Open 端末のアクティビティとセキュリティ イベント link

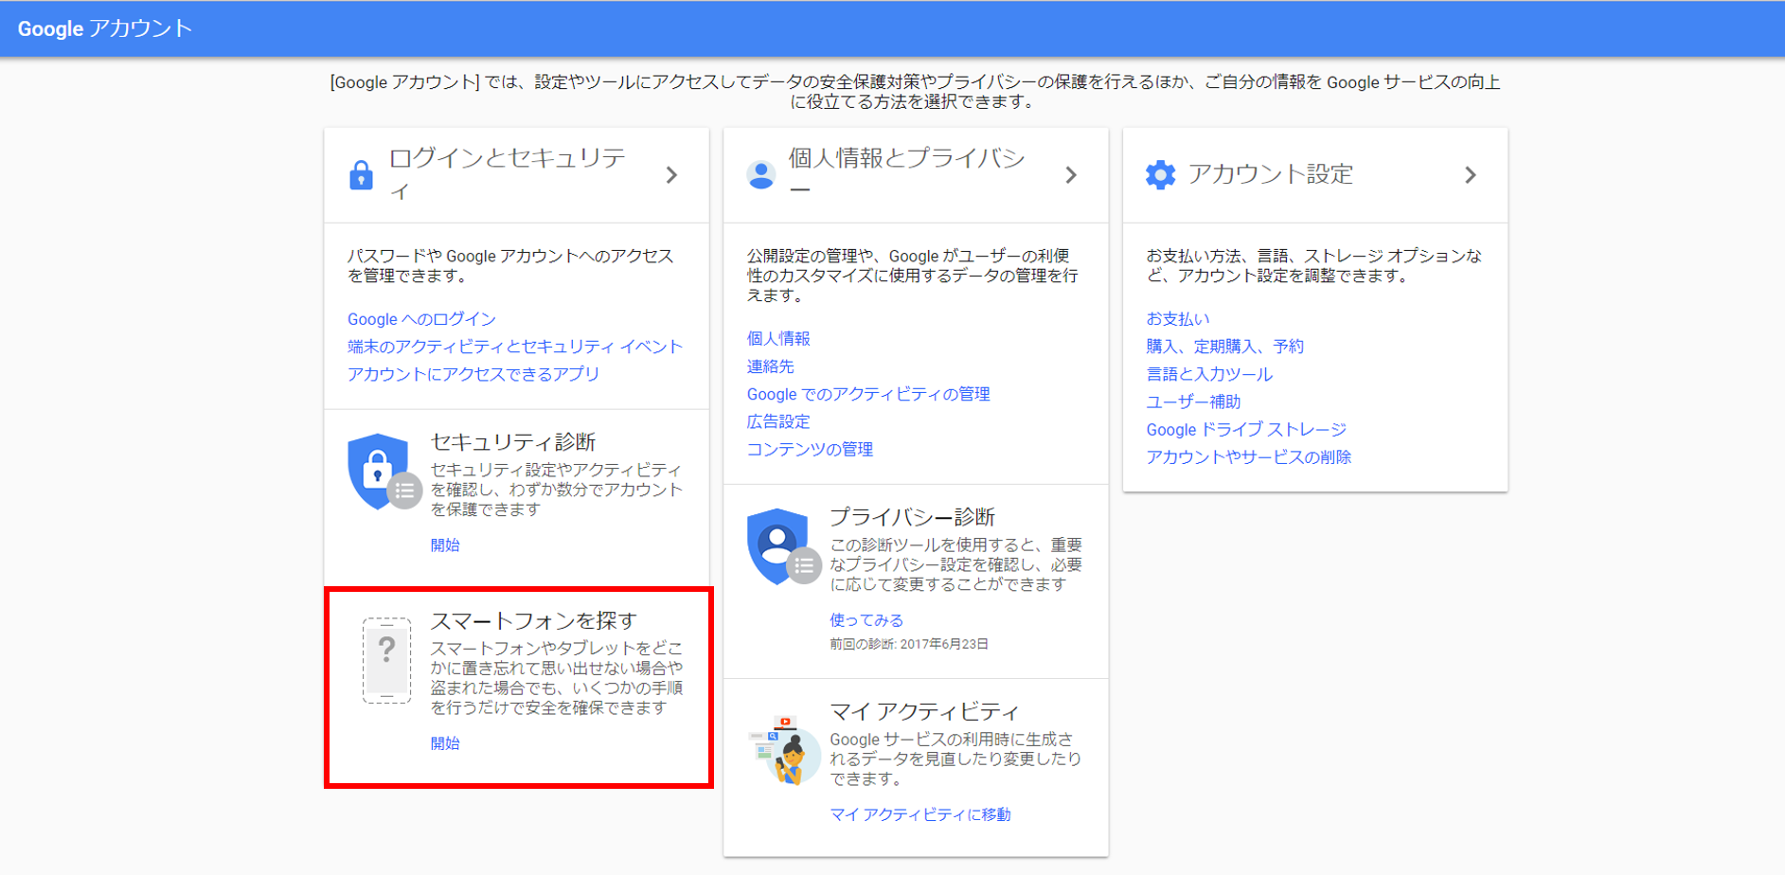(x=515, y=347)
